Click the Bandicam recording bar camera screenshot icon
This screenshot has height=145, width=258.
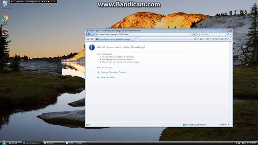(46, 2)
